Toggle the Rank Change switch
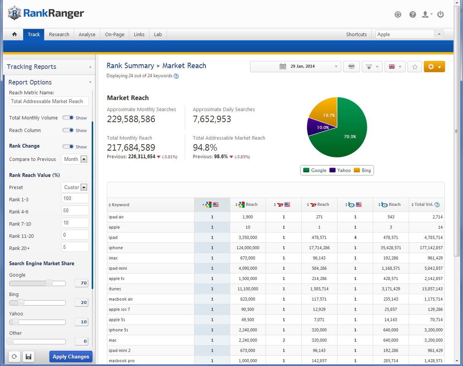The image size is (463, 366). tap(68, 147)
